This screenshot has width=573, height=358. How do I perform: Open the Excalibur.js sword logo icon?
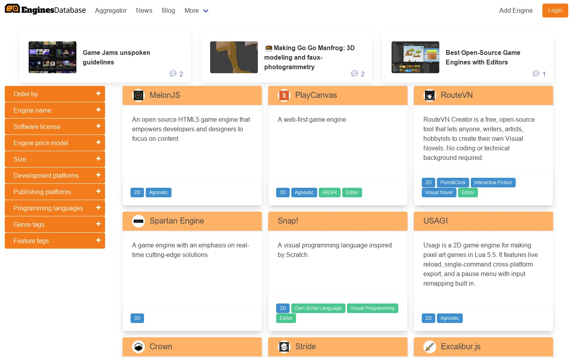click(x=430, y=347)
